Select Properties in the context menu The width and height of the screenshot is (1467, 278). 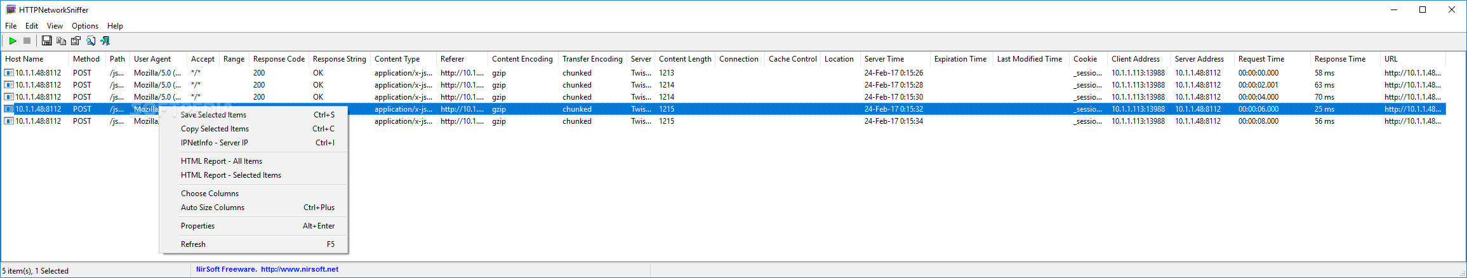(x=197, y=226)
